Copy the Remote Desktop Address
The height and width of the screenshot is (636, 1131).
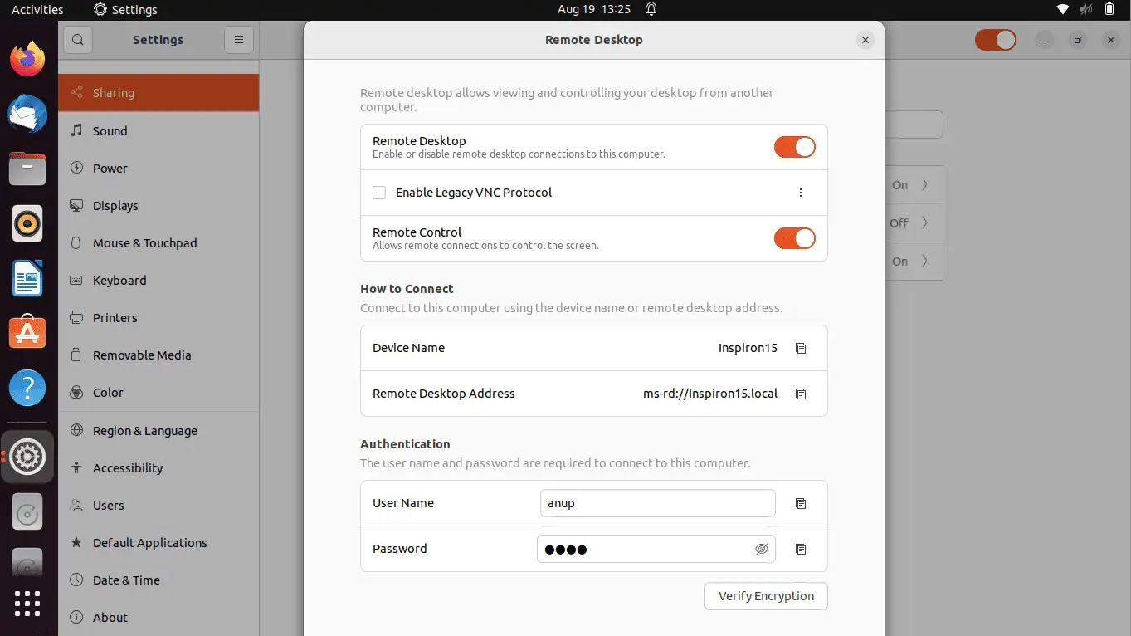[801, 394]
